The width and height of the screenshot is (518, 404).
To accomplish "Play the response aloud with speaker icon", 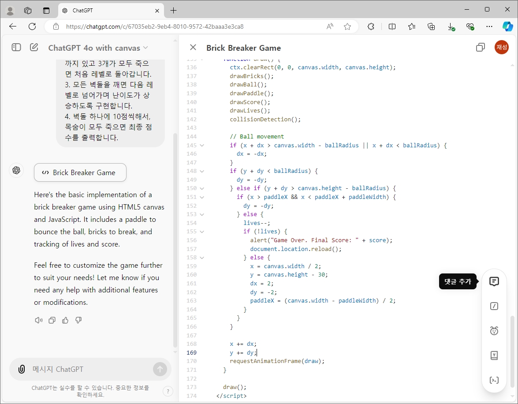I will [x=39, y=320].
